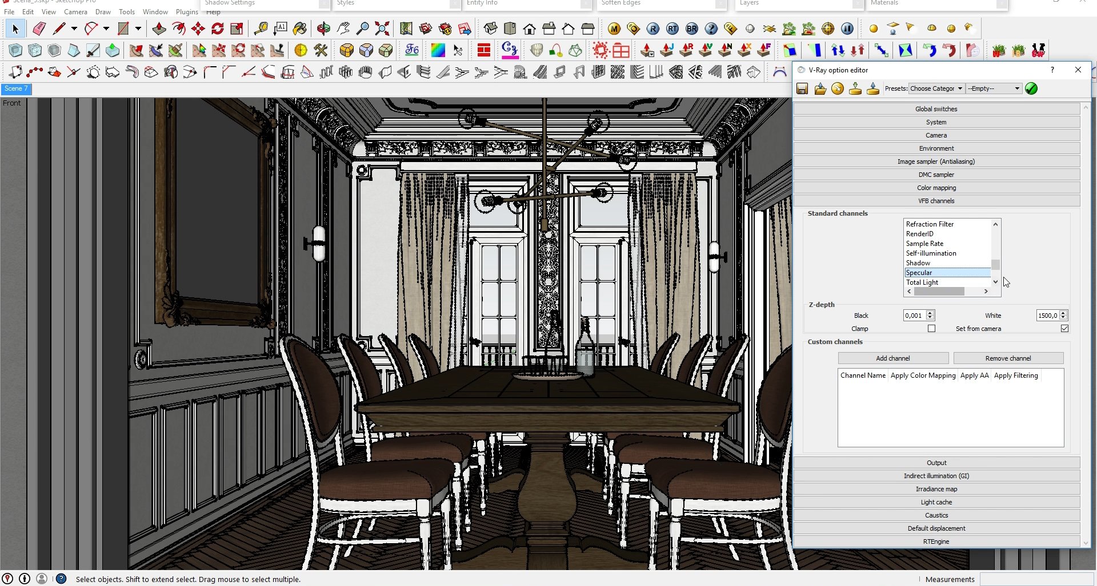Expand the Irradiance map rollout
Screen dimensions: 1097x586
point(936,489)
